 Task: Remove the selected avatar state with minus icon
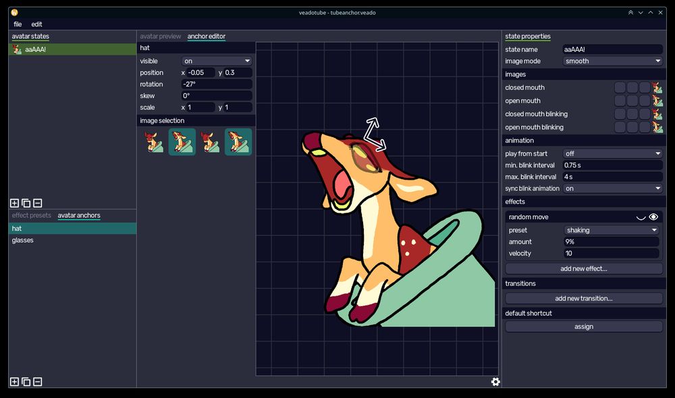point(38,203)
